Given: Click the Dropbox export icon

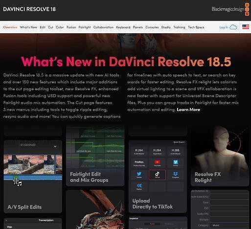Looking at the screenshot, I should [176, 175].
